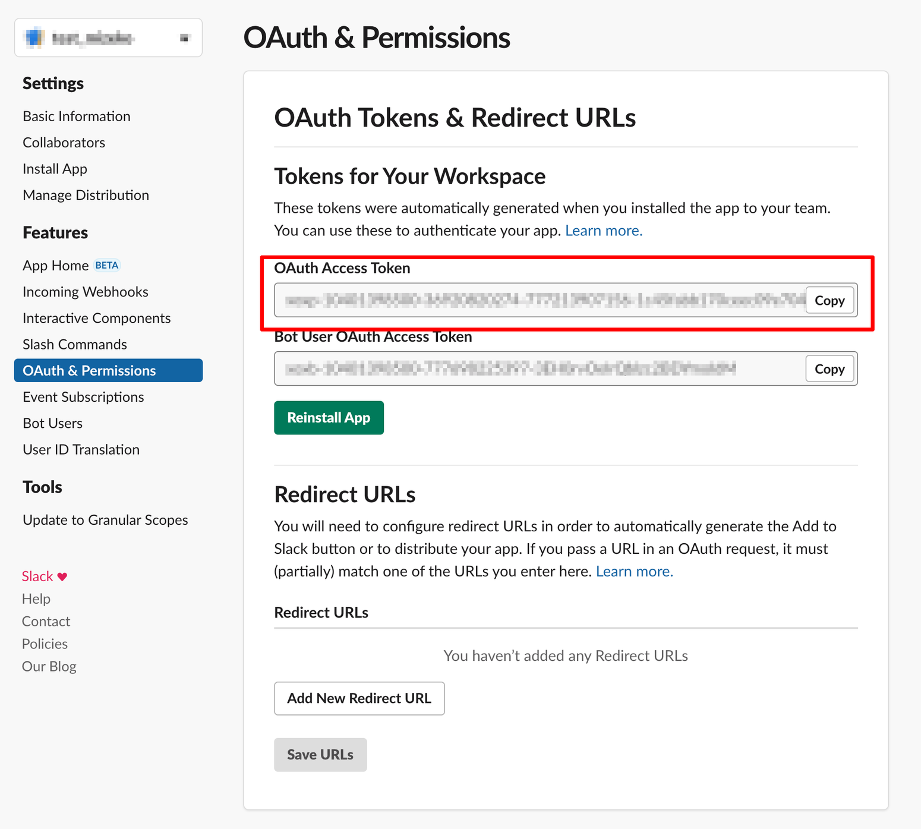This screenshot has height=829, width=921.
Task: Copy the OAuth Access Token
Action: tap(829, 301)
